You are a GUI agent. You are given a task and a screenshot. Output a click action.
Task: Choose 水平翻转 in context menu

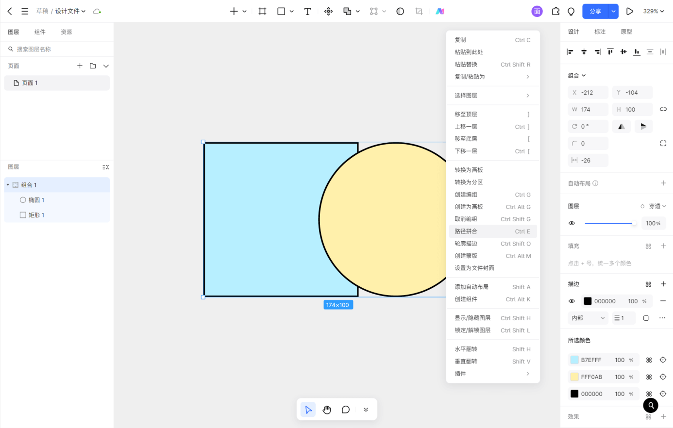pos(493,349)
